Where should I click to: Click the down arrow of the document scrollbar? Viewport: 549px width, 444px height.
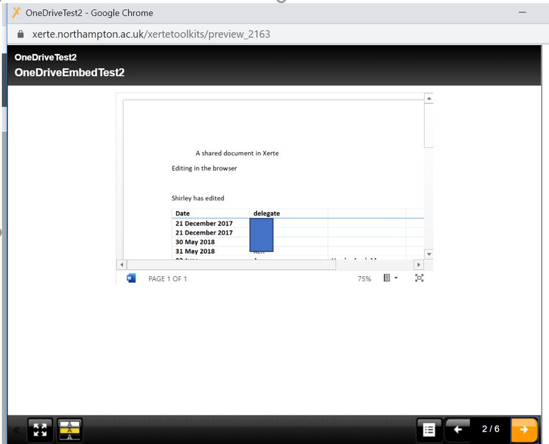click(x=428, y=254)
